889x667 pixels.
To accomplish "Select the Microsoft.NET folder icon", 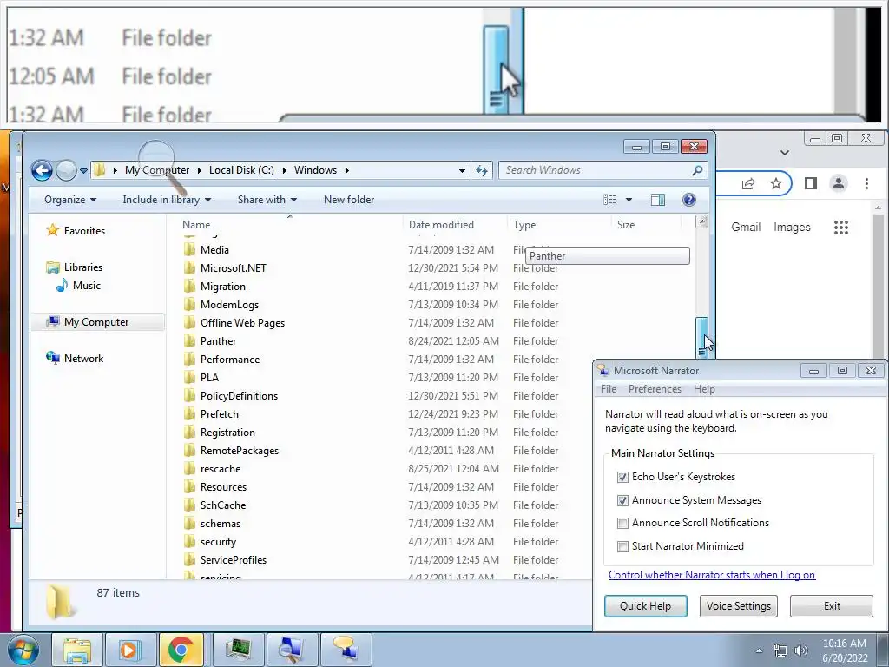I will click(x=190, y=267).
